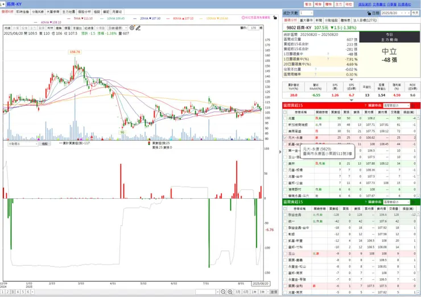The height and width of the screenshot is (297, 421).
Task: Switch to the 月營收 tab
Action: (x=117, y=12)
